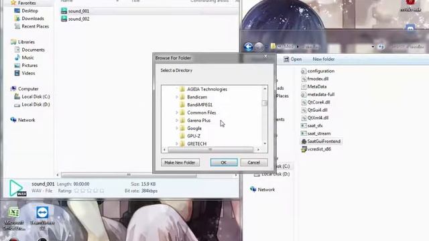This screenshot has width=429, height=241.
Task: Close the Browse For Folder dialog
Action: coord(265,56)
